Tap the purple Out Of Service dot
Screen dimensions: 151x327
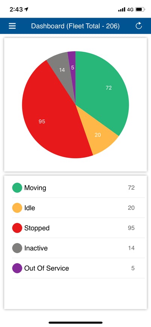[x=17, y=268]
